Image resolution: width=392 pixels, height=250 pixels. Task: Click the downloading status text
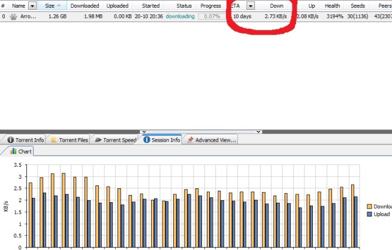(x=180, y=17)
